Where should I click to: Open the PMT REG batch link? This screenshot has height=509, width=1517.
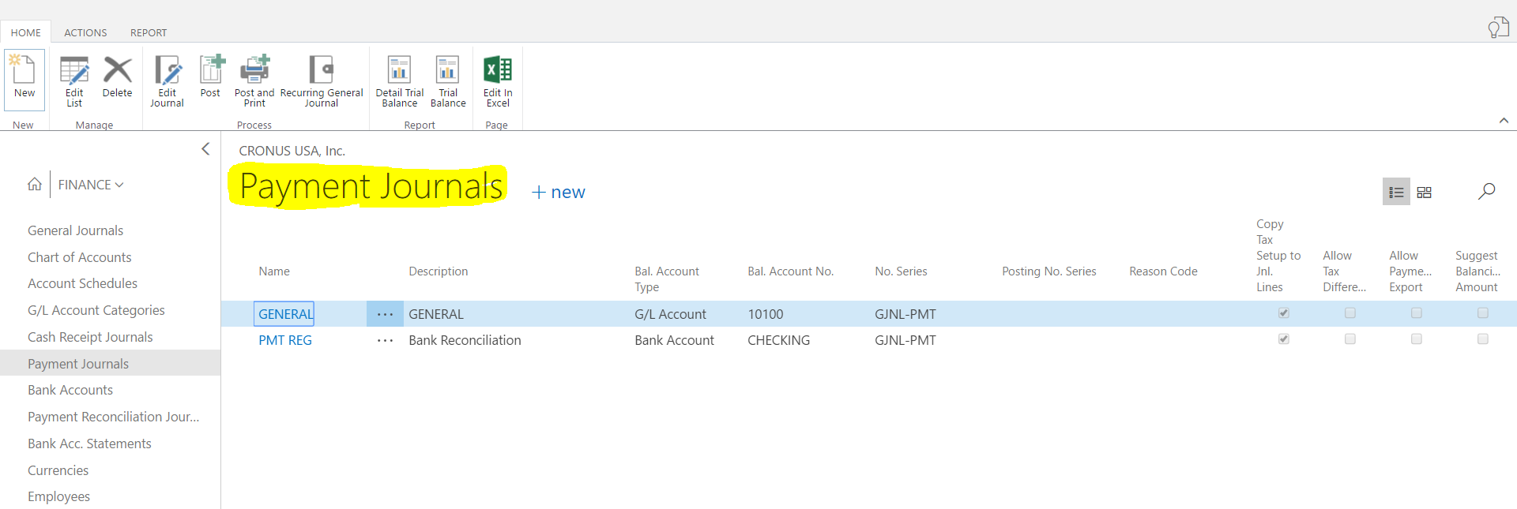coord(285,340)
